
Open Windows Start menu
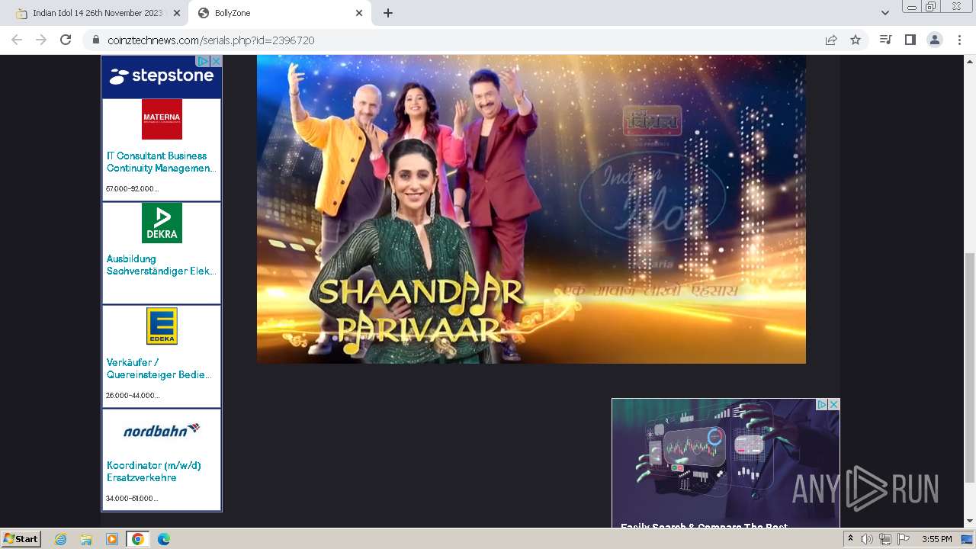[21, 538]
